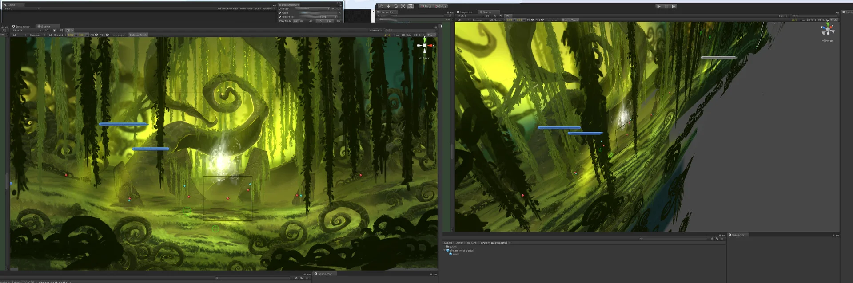Click Maximize on Play in Game view
Screen dimensions: 853x283
pos(227,8)
